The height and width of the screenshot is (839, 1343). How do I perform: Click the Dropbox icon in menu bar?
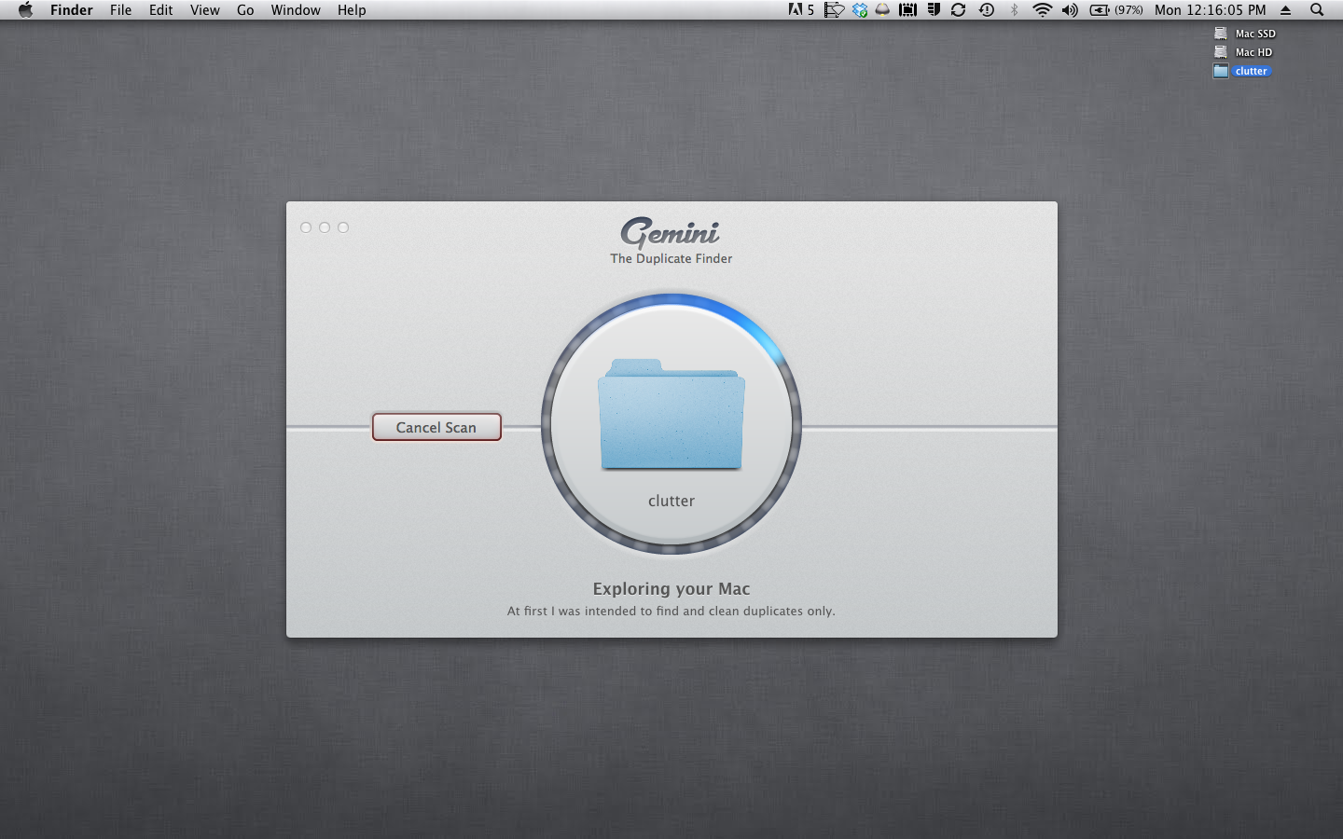pyautogui.click(x=860, y=10)
